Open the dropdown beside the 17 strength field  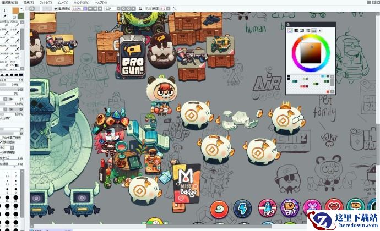click(x=6, y=99)
